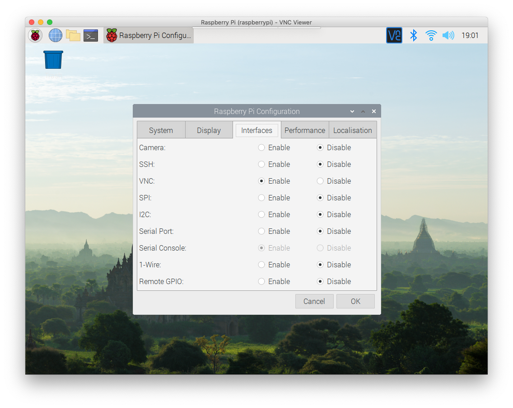Collapse the configuration window shade chevron
Image resolution: width=513 pixels, height=408 pixels.
pos(352,111)
